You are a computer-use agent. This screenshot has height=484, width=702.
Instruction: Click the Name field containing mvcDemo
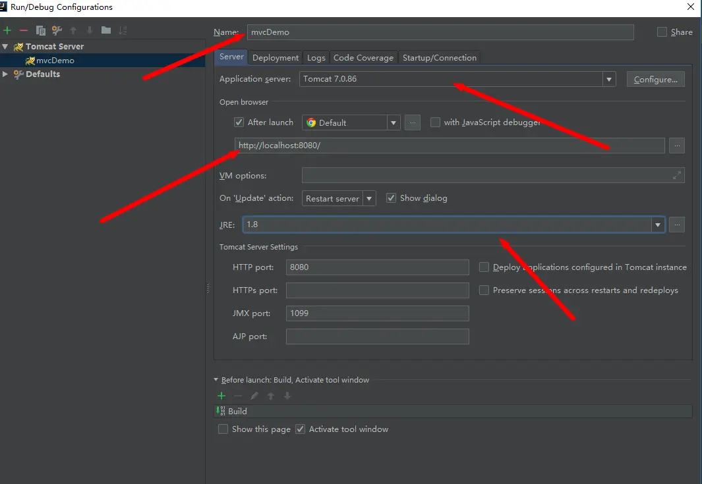coord(440,32)
